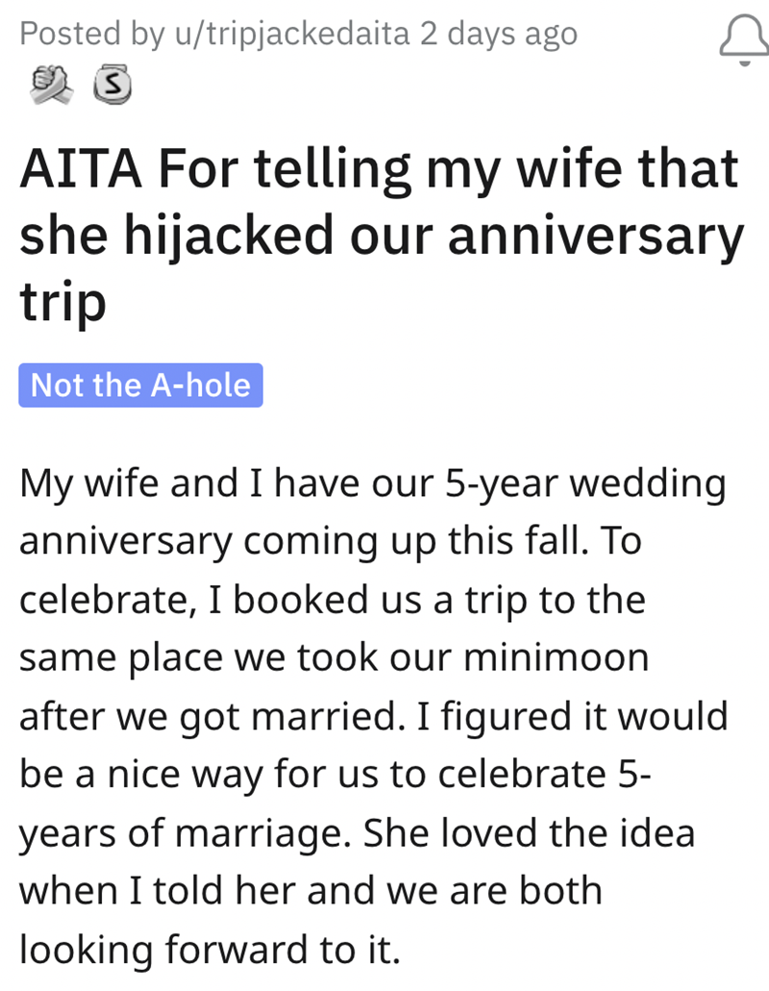769x991 pixels.
Task: Select the 'Not the A-hole' flair tag
Action: 140,385
